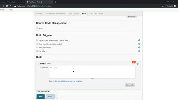Image resolution: width=178 pixels, height=100 pixels.
Task: Close the Docker Hub browser tab
Action: coord(24,2)
